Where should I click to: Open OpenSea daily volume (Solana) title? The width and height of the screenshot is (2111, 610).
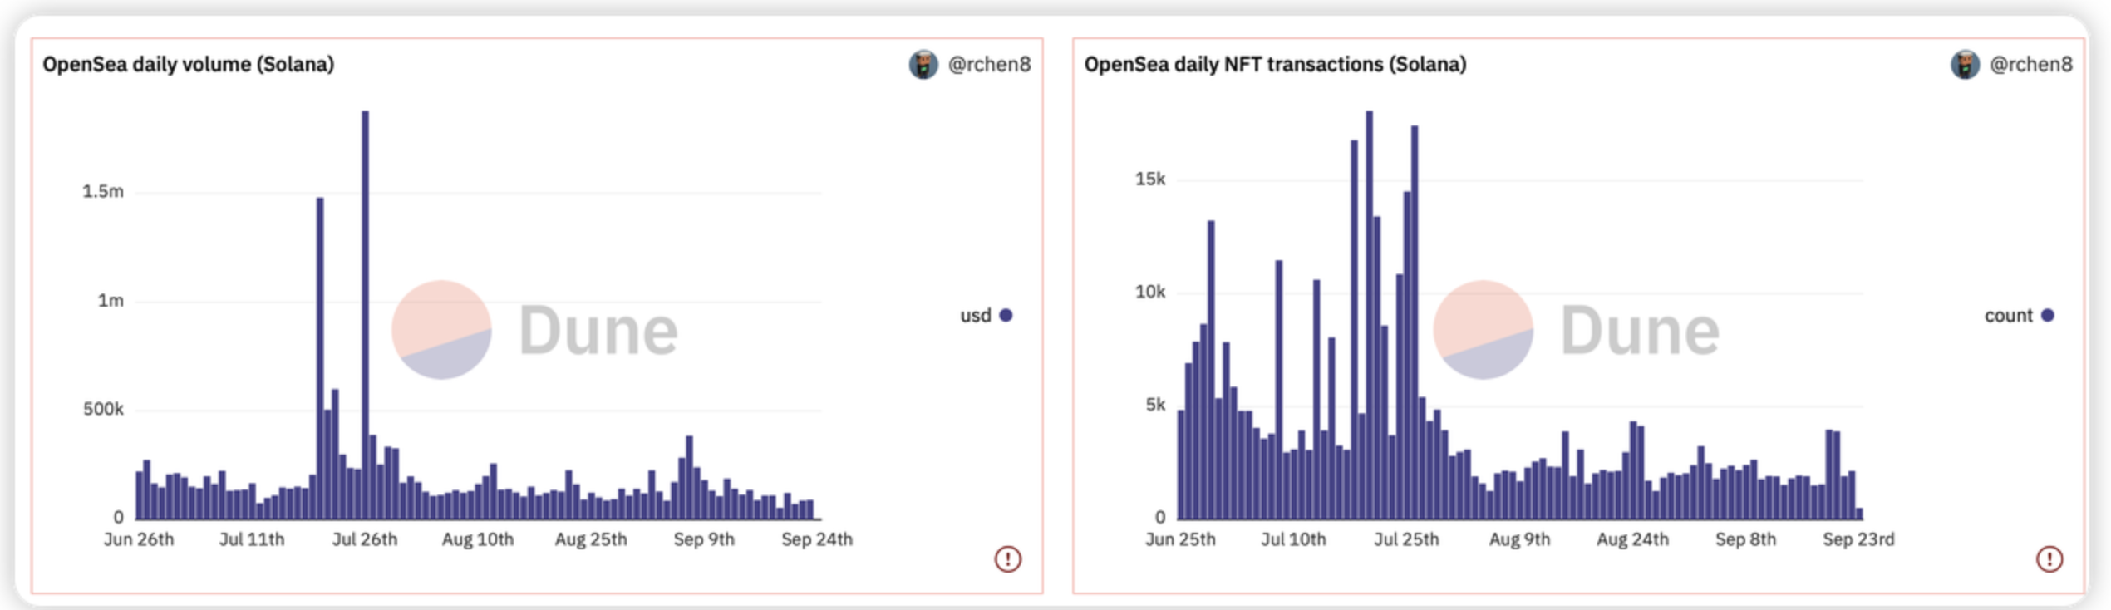189,64
